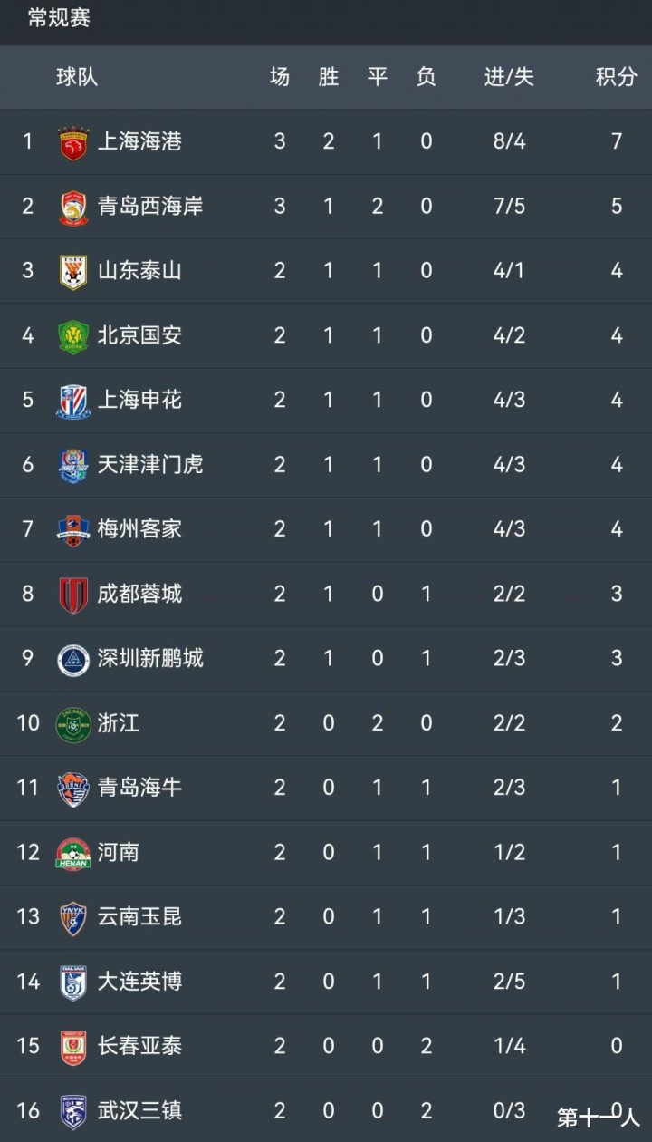Click the 长春亚泰 team name

139,1046
